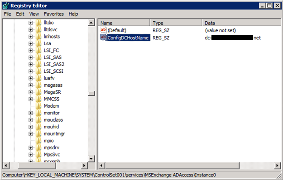Open the Edit menu
This screenshot has width=283, height=180.
[20, 14]
